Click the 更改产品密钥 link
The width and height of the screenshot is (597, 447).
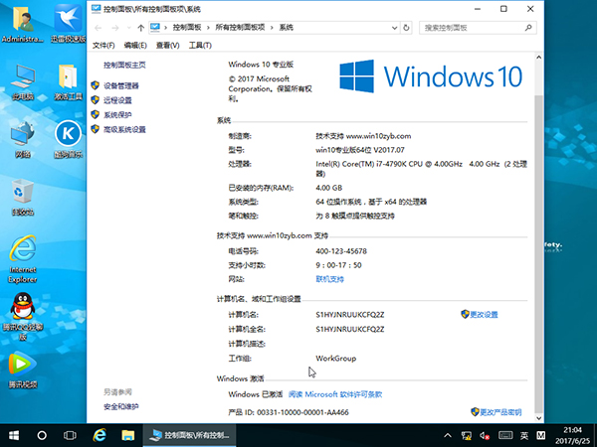click(499, 410)
